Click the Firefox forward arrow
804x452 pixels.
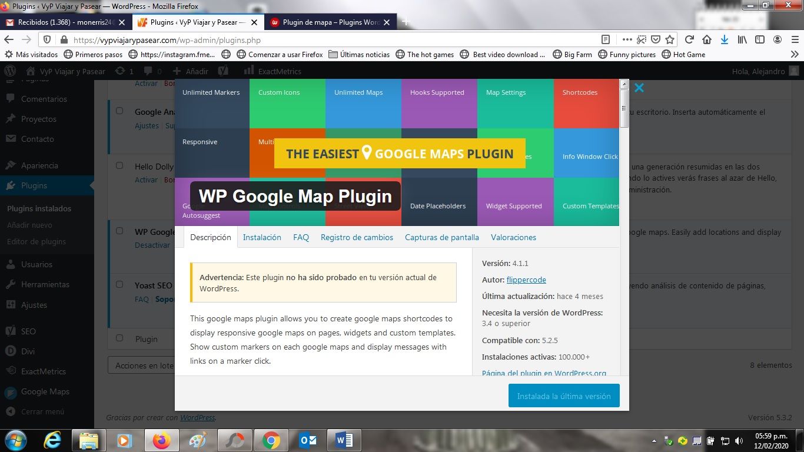[x=26, y=40]
